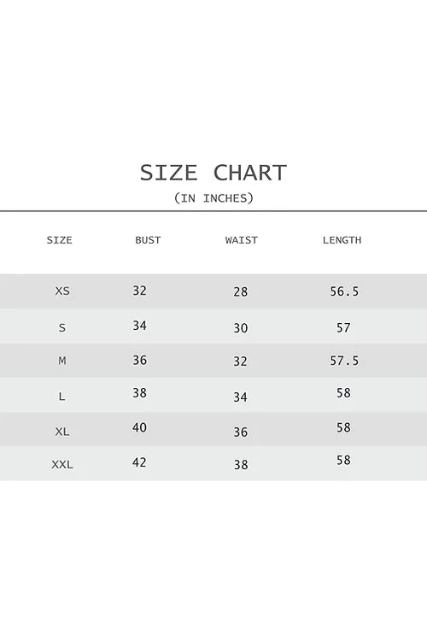427x641 pixels.
Task: Click the S waist value 30
Action: pyautogui.click(x=240, y=328)
